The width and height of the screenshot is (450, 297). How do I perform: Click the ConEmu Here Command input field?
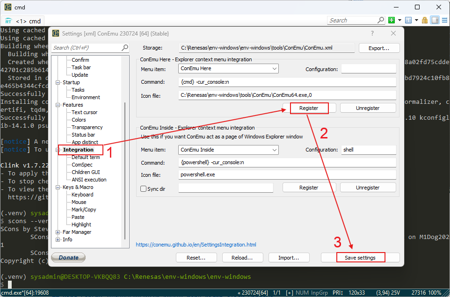(x=287, y=82)
